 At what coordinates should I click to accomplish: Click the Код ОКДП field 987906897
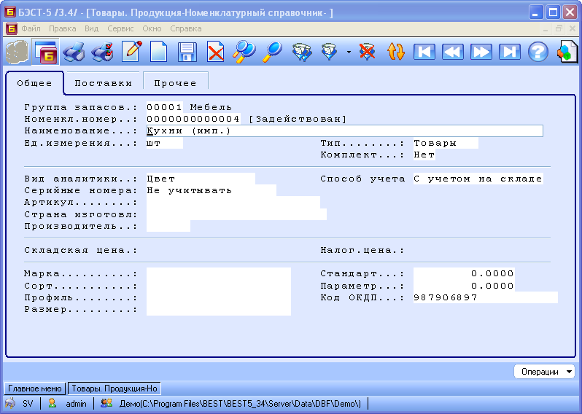pos(486,297)
